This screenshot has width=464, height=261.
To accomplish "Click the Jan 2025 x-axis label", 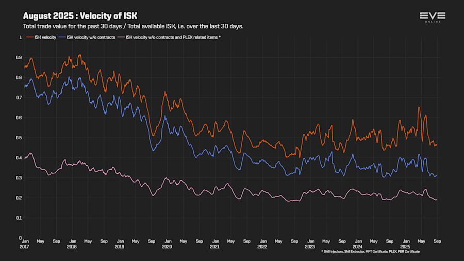I will (405, 244).
